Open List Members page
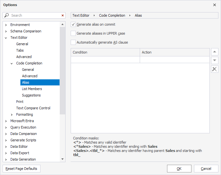This screenshot has height=175, width=221. tap(32, 89)
